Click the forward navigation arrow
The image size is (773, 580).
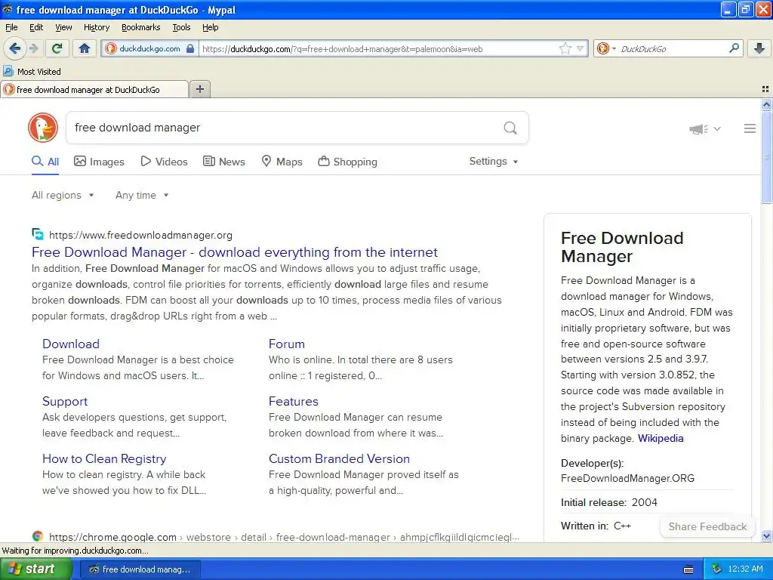click(33, 48)
